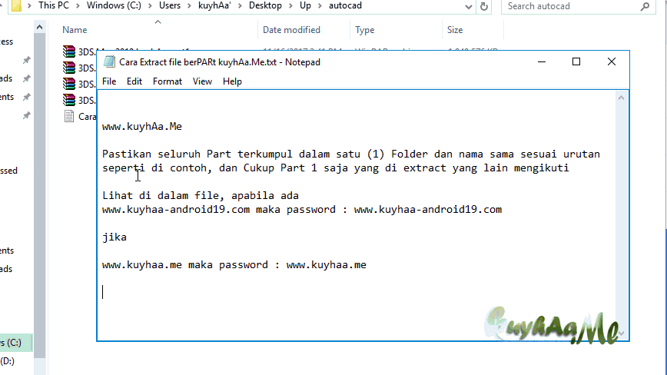Click the Notepad icon in the title bar
This screenshot has height=375, width=667.
(109, 62)
